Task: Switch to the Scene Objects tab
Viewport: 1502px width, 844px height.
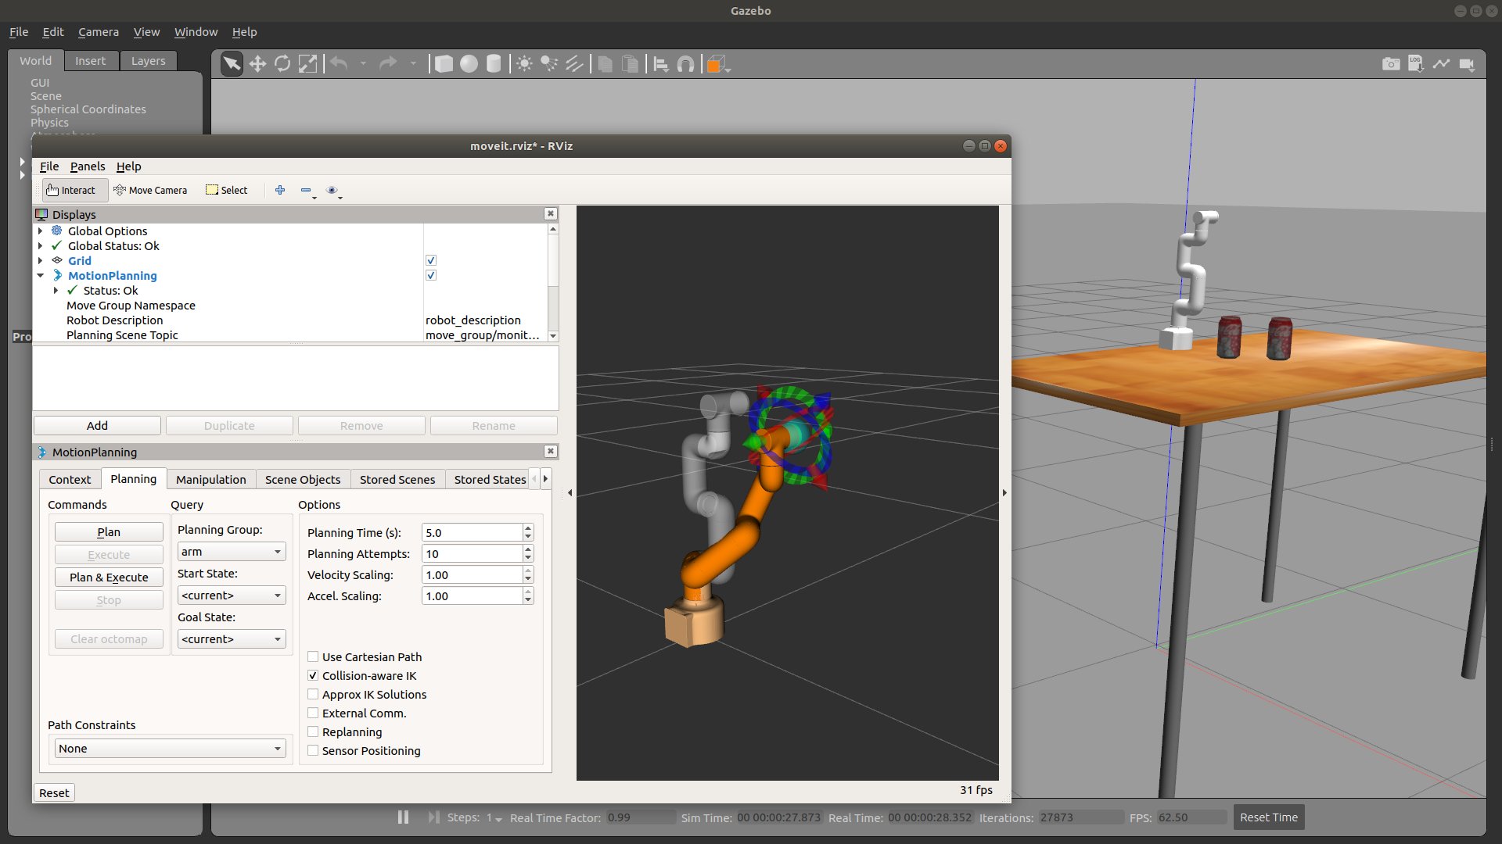Action: pos(302,478)
